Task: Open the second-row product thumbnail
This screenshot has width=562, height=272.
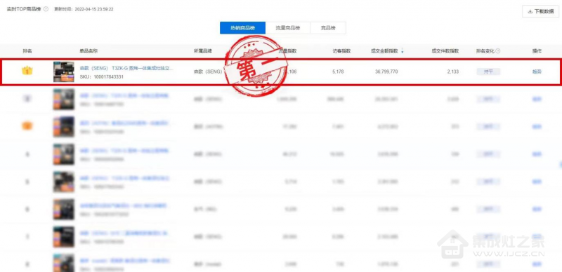Action: pyautogui.click(x=64, y=99)
